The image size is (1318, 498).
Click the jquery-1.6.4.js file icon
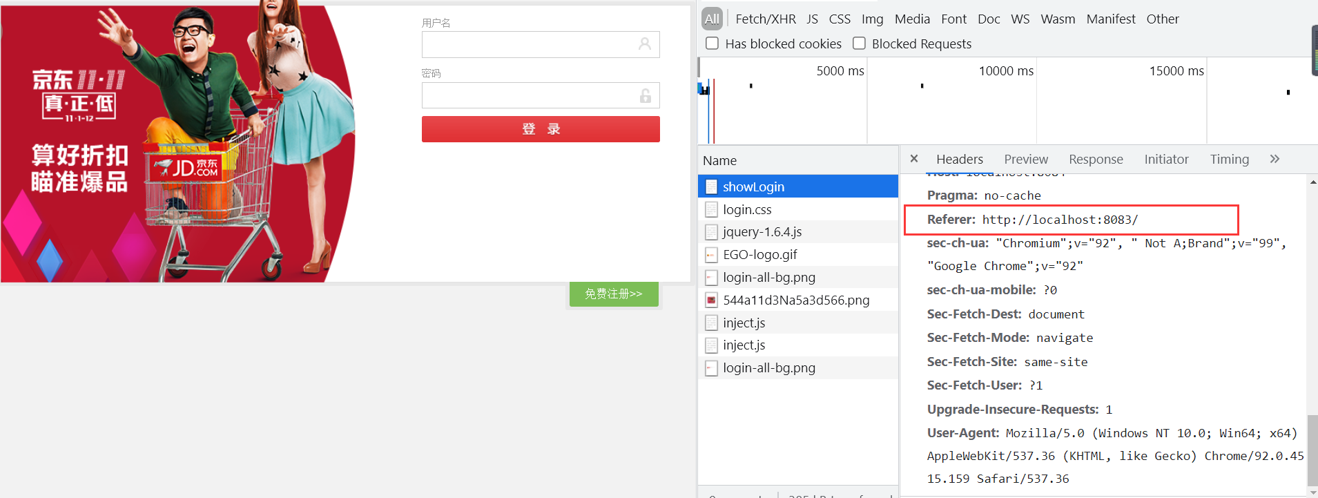(x=711, y=232)
